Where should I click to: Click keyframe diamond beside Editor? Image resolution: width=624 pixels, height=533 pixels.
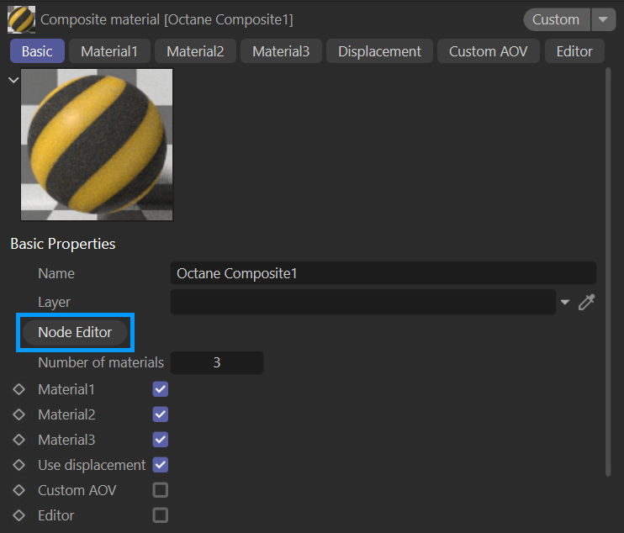19,515
